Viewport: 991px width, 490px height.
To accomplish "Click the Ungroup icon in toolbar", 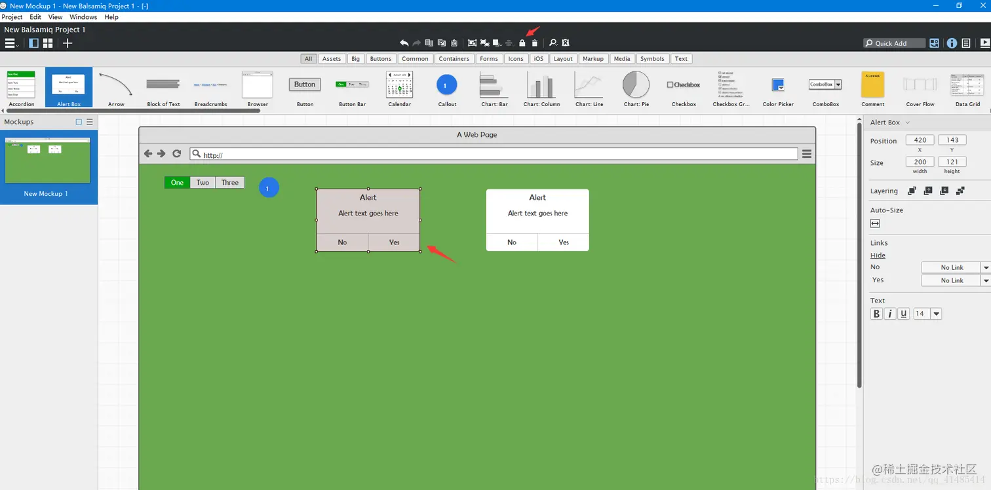I will (484, 43).
